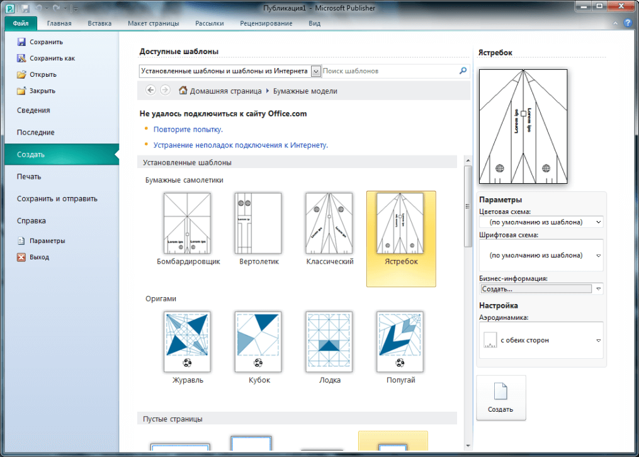Viewport: 639px width, 457px height.
Task: Open a file via Открыть icon
Action: (x=21, y=74)
